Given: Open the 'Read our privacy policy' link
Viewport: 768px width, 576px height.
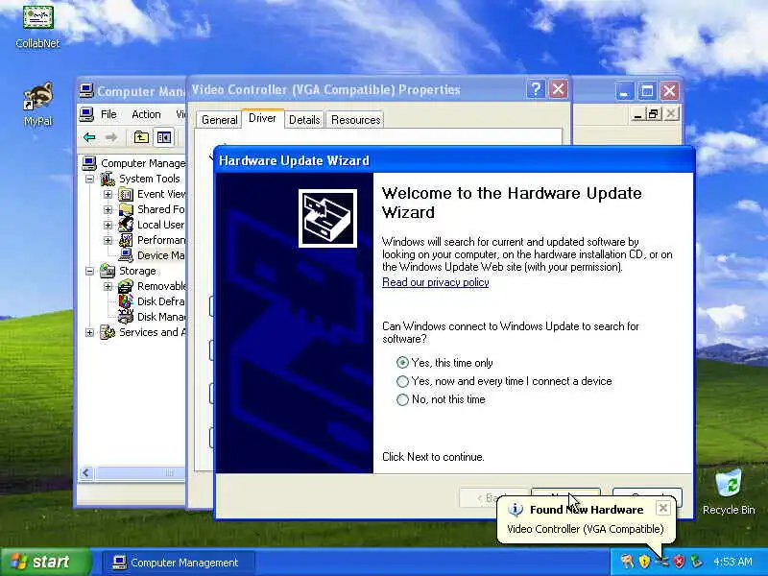Looking at the screenshot, I should pos(436,282).
